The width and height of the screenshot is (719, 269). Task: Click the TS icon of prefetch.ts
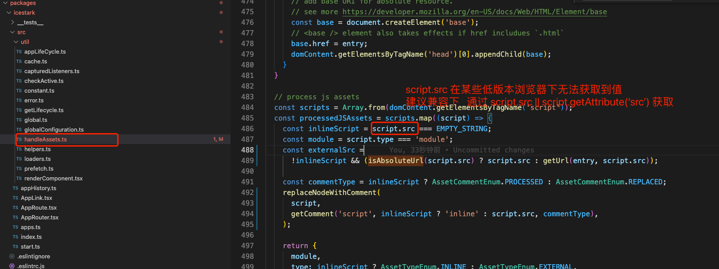pyautogui.click(x=19, y=168)
